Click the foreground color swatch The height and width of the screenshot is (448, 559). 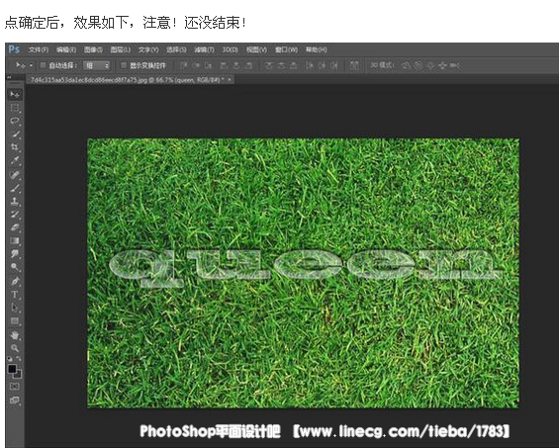tap(12, 369)
